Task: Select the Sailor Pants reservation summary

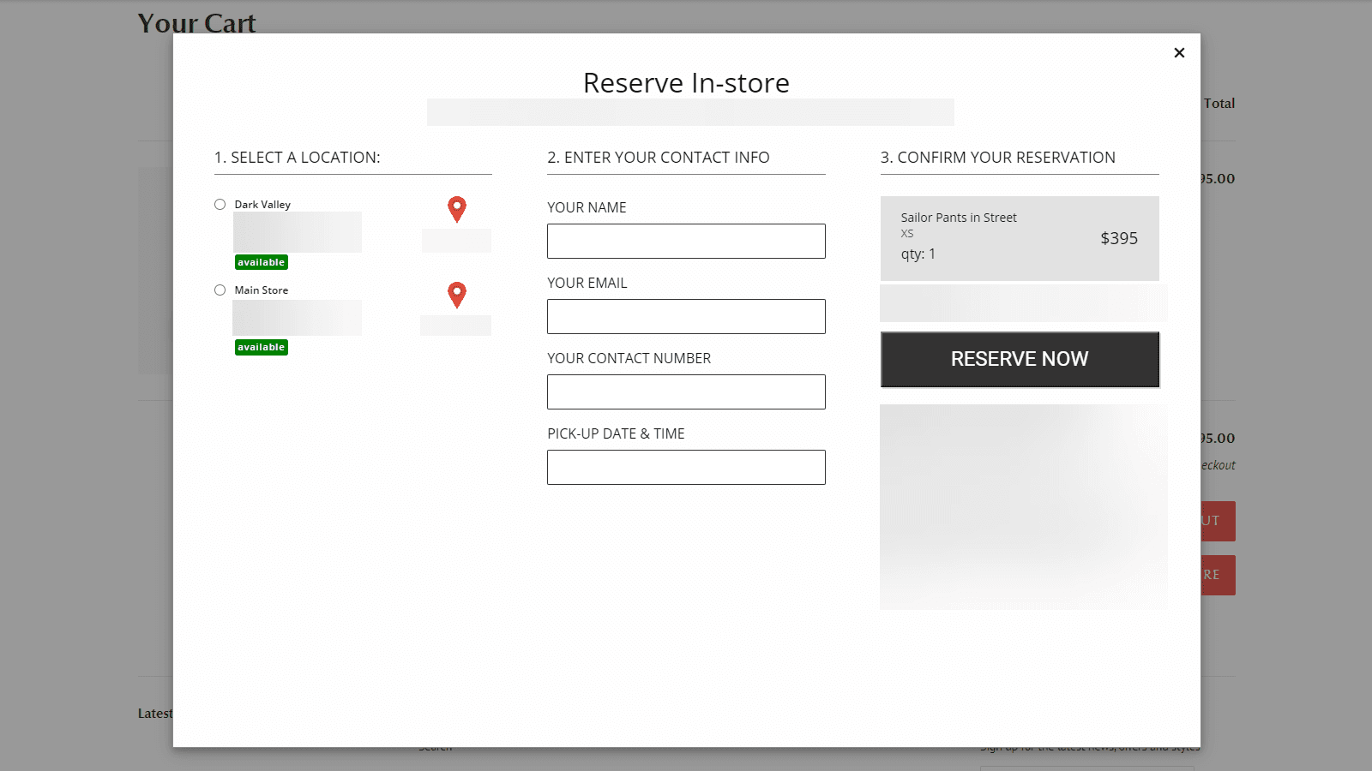Action: coord(1020,238)
